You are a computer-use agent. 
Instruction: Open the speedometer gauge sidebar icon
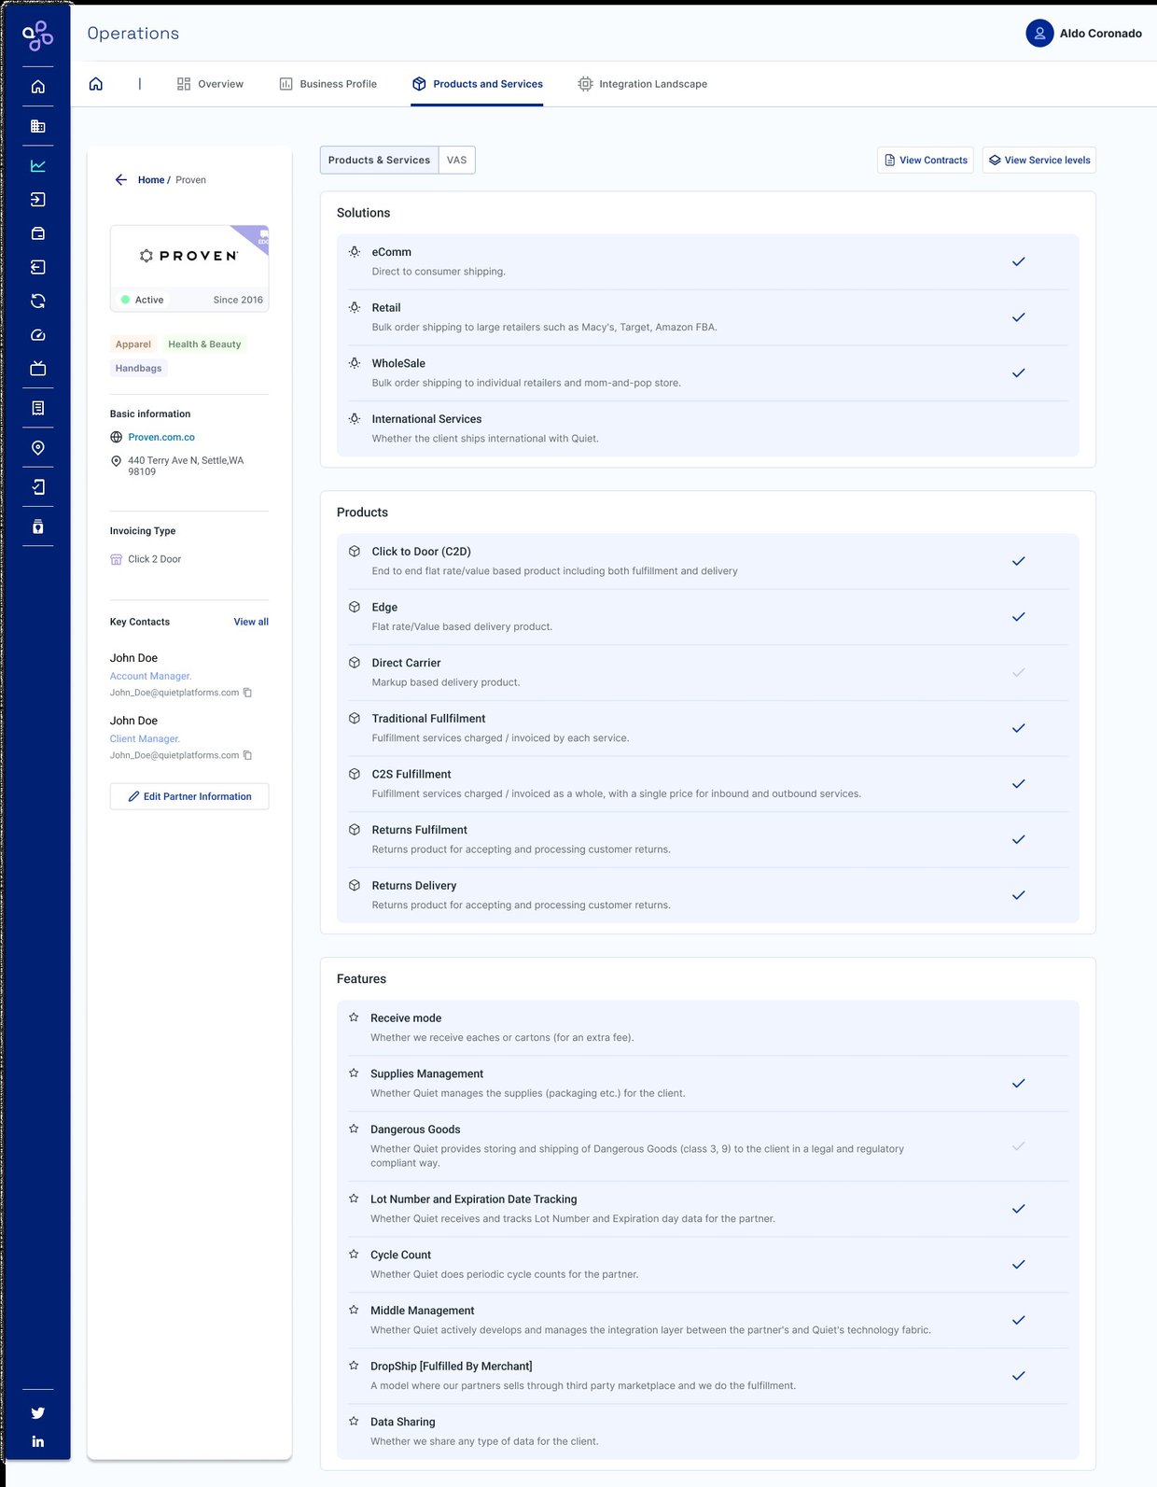(38, 335)
